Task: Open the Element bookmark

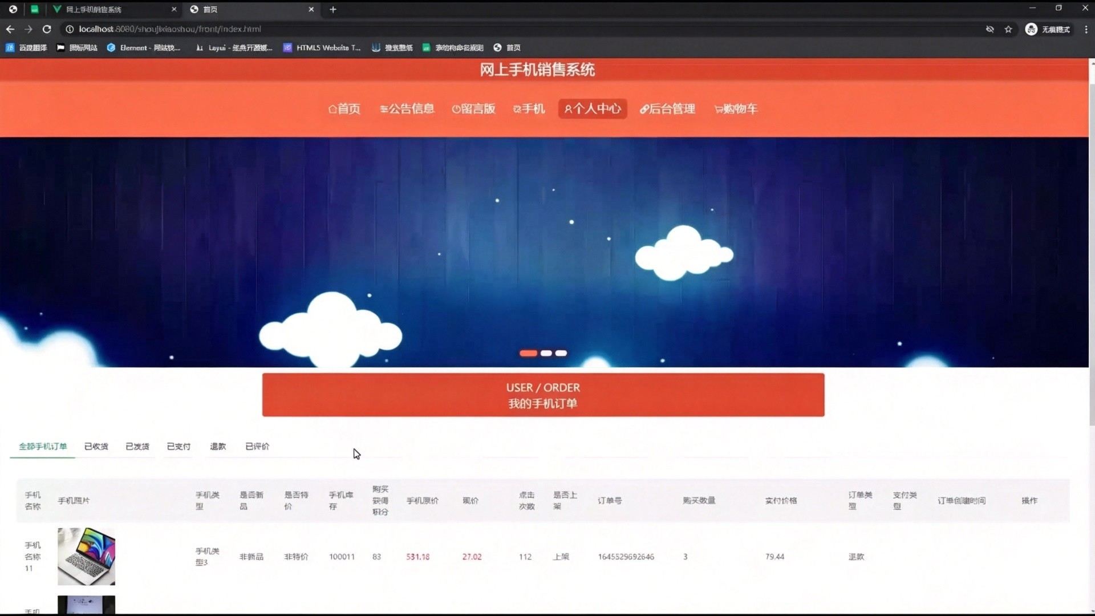Action: tap(144, 48)
